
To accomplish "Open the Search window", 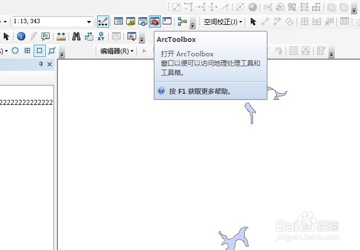I will [143, 22].
